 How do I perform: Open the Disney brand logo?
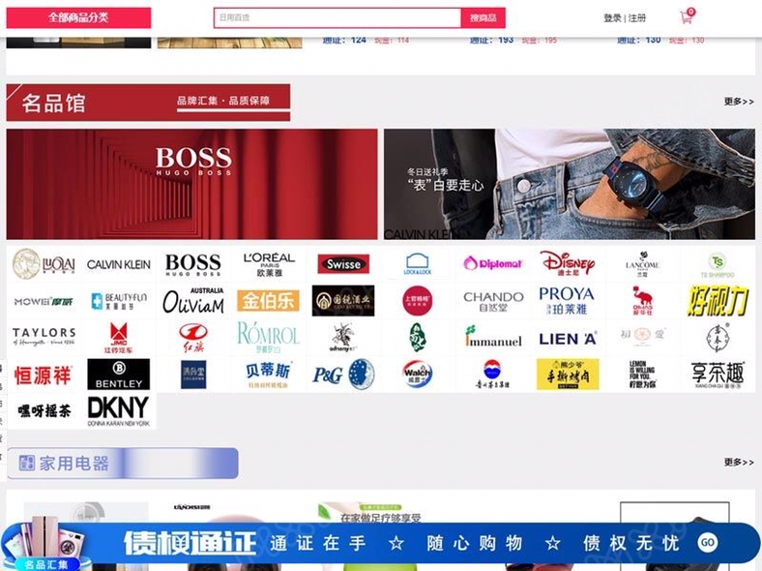pyautogui.click(x=567, y=263)
